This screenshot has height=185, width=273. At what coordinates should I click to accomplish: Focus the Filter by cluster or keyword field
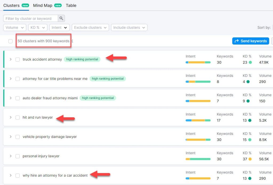point(31,18)
